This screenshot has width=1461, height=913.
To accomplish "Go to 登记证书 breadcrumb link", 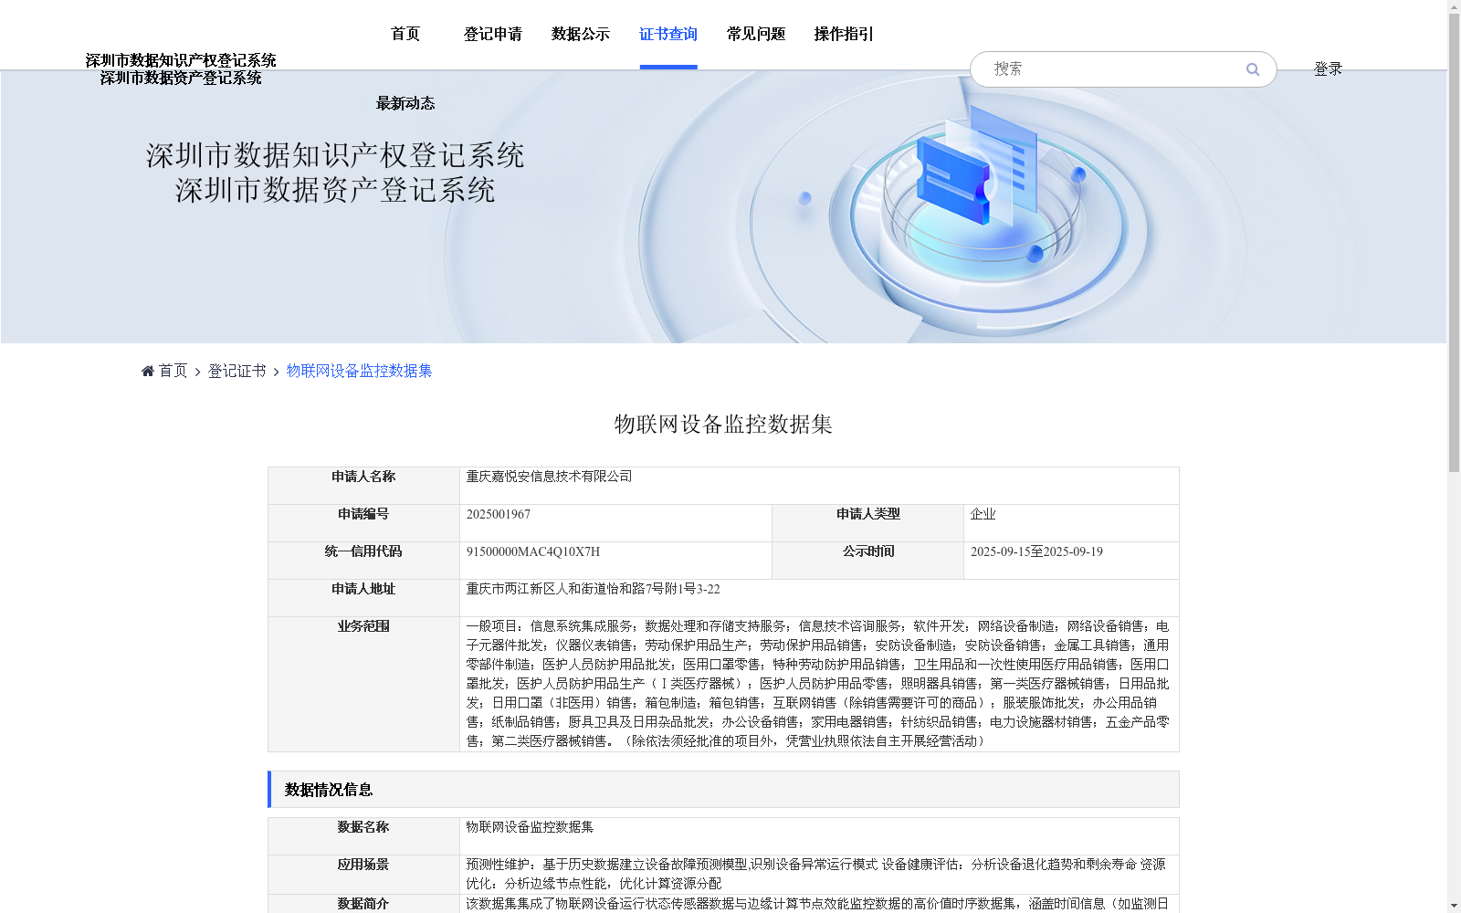I will point(237,371).
